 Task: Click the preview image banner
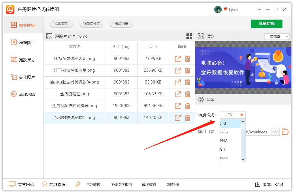(243, 68)
